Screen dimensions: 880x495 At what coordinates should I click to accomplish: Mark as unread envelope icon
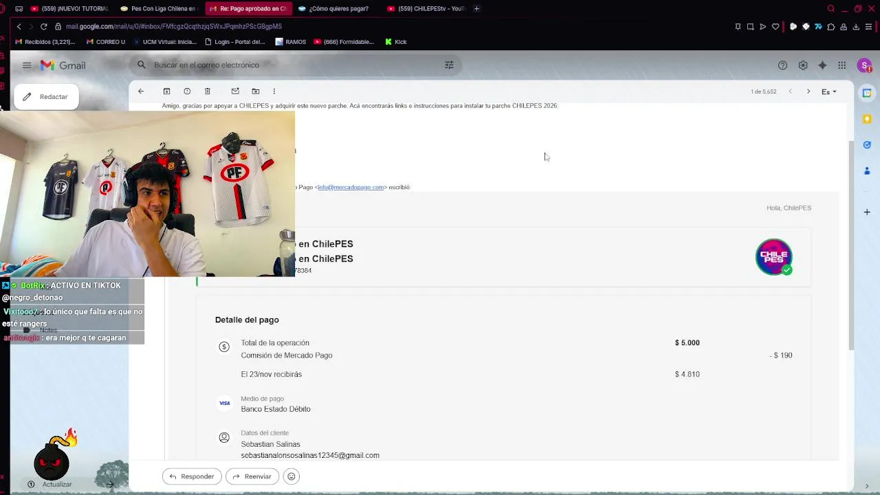pos(235,91)
